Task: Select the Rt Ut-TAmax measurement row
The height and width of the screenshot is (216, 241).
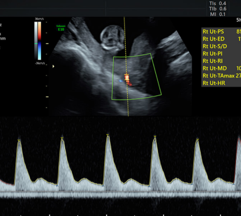Action: point(221,76)
